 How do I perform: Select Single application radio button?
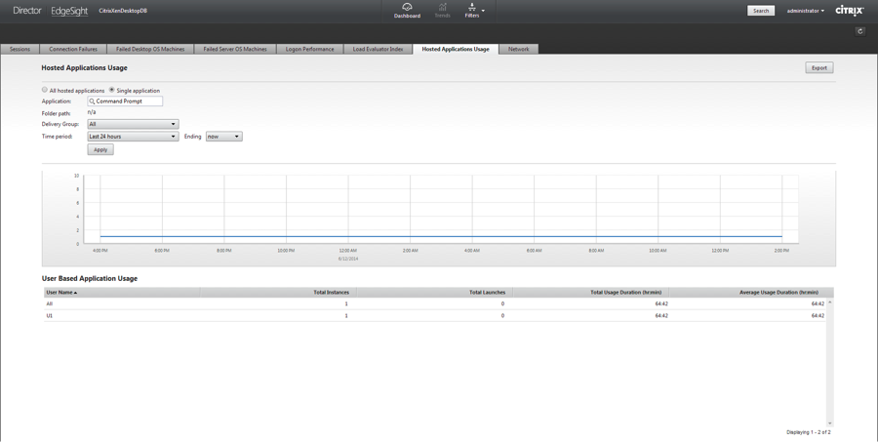pyautogui.click(x=112, y=90)
